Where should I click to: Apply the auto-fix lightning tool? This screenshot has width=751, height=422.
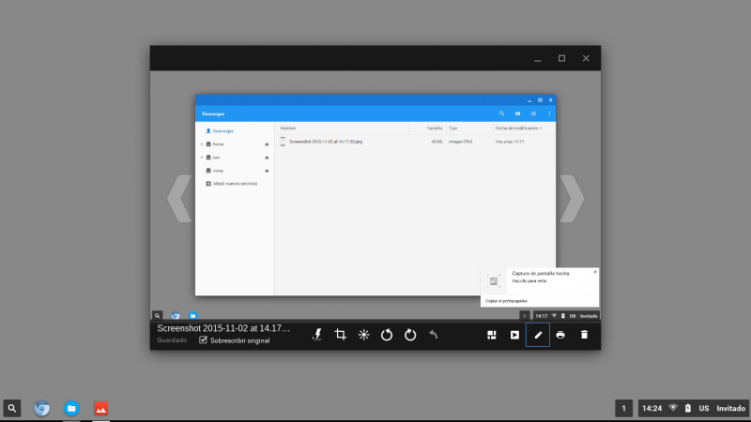317,335
